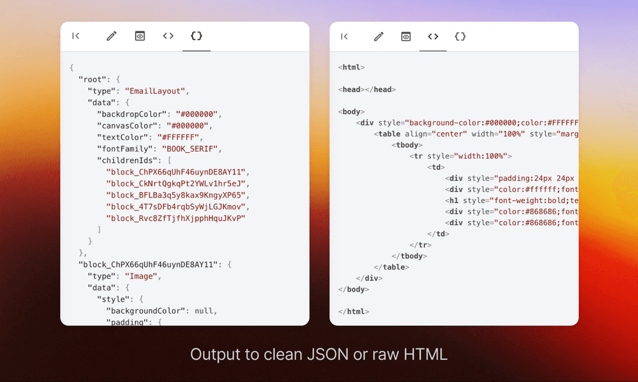Select the pencil edit tool in the left panel
The width and height of the screenshot is (638, 382).
tap(111, 36)
